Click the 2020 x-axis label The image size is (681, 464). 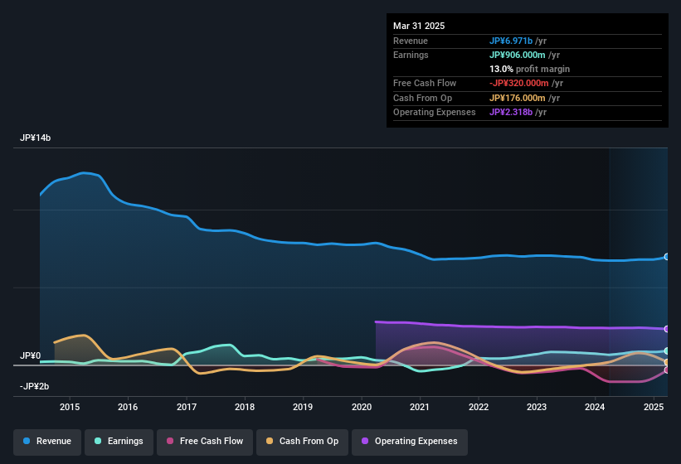pyautogui.click(x=362, y=407)
